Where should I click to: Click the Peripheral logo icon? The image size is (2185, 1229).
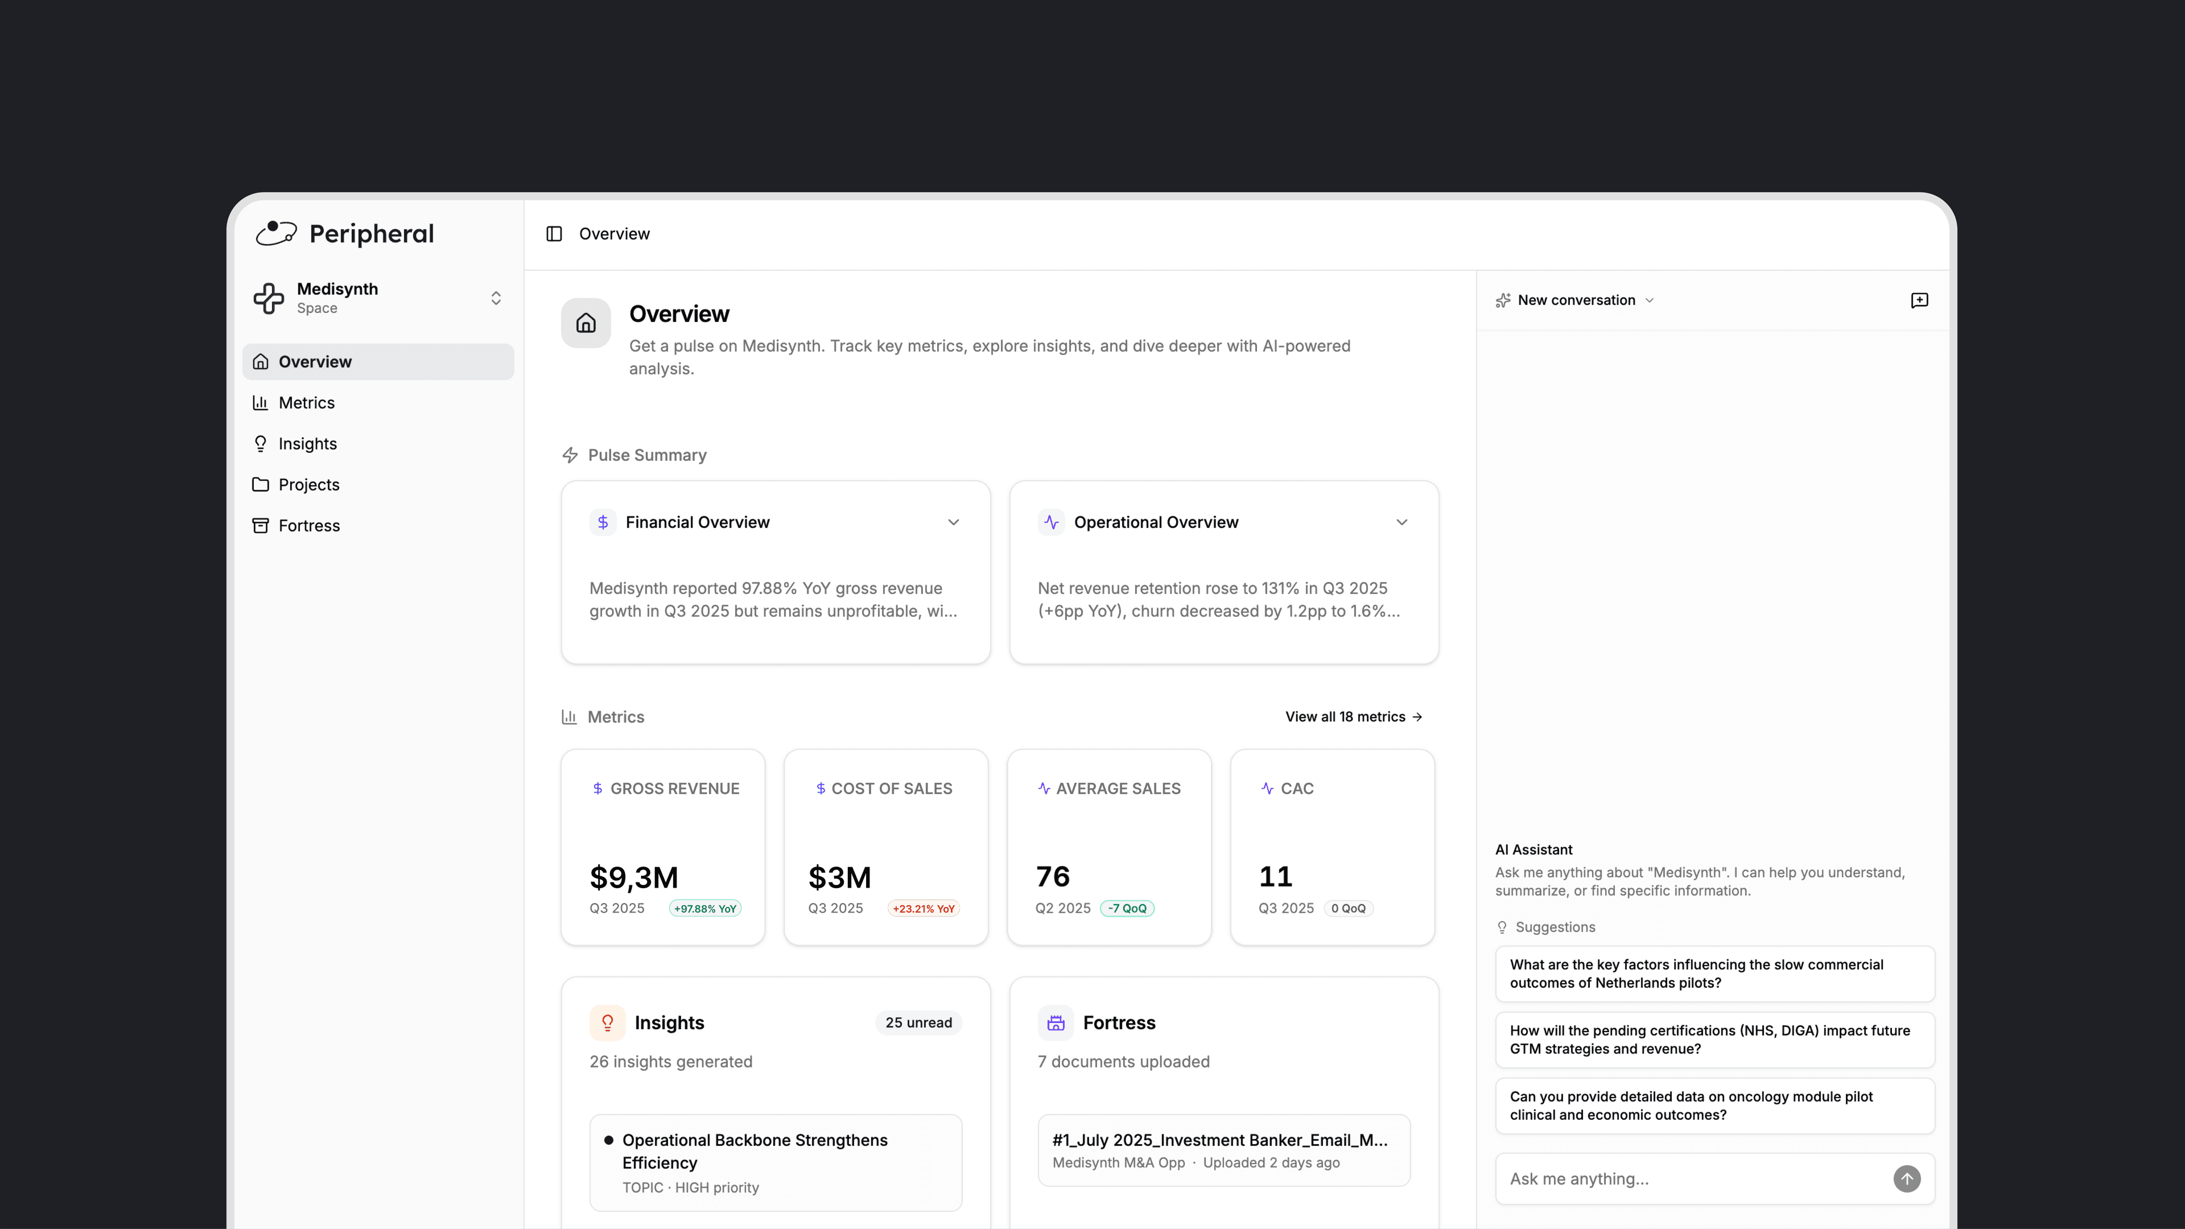(277, 233)
